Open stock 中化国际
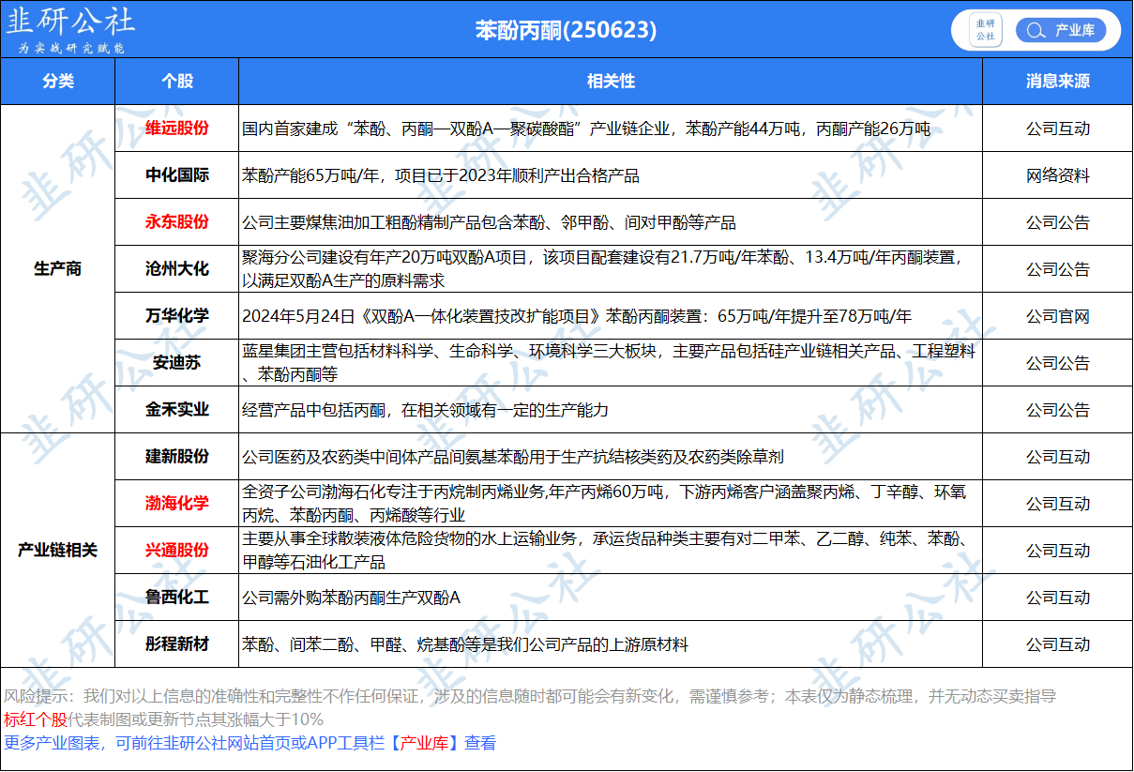 click(177, 175)
